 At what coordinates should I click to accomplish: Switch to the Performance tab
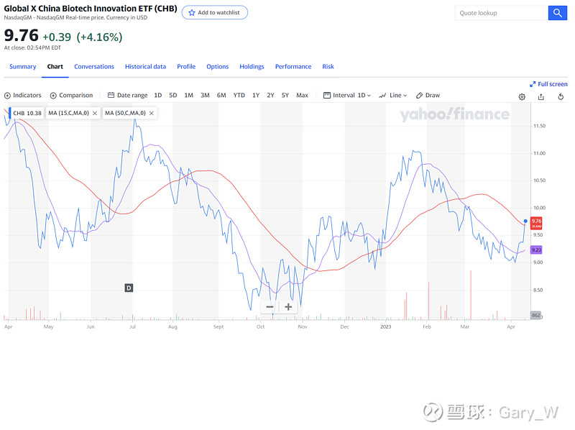293,66
